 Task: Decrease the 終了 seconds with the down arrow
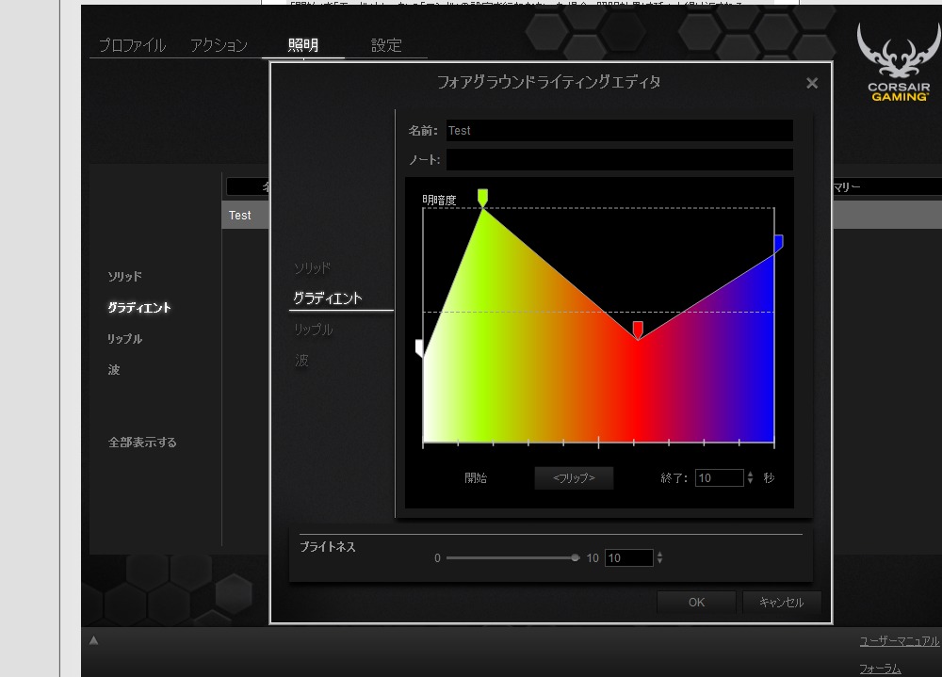pyautogui.click(x=750, y=482)
